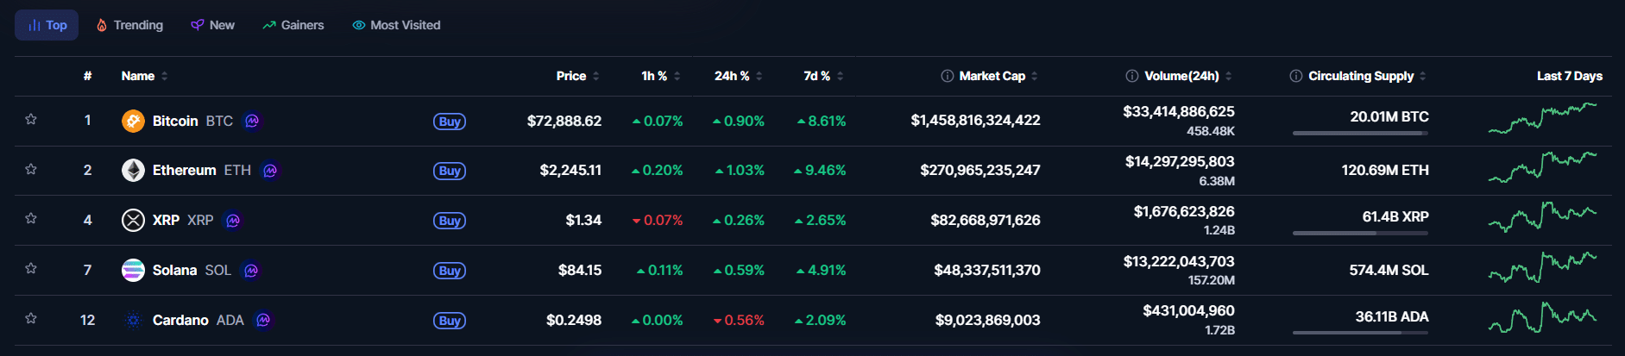Click the Bitcoin coin logo icon
Screen dimensions: 1625x356
coord(133,121)
